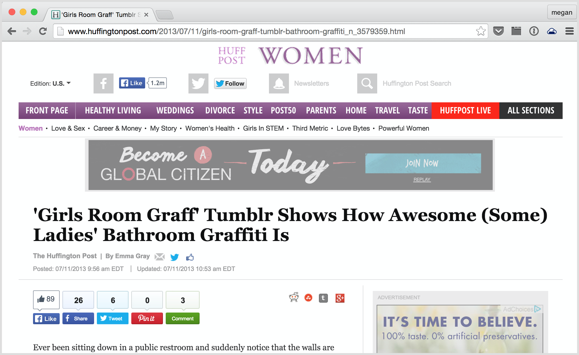The image size is (579, 355).
Task: Click the clapperboard extension icon
Action: click(516, 31)
